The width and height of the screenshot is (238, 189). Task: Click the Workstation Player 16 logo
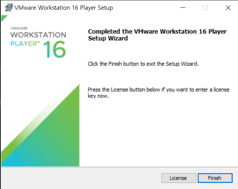coord(38,42)
